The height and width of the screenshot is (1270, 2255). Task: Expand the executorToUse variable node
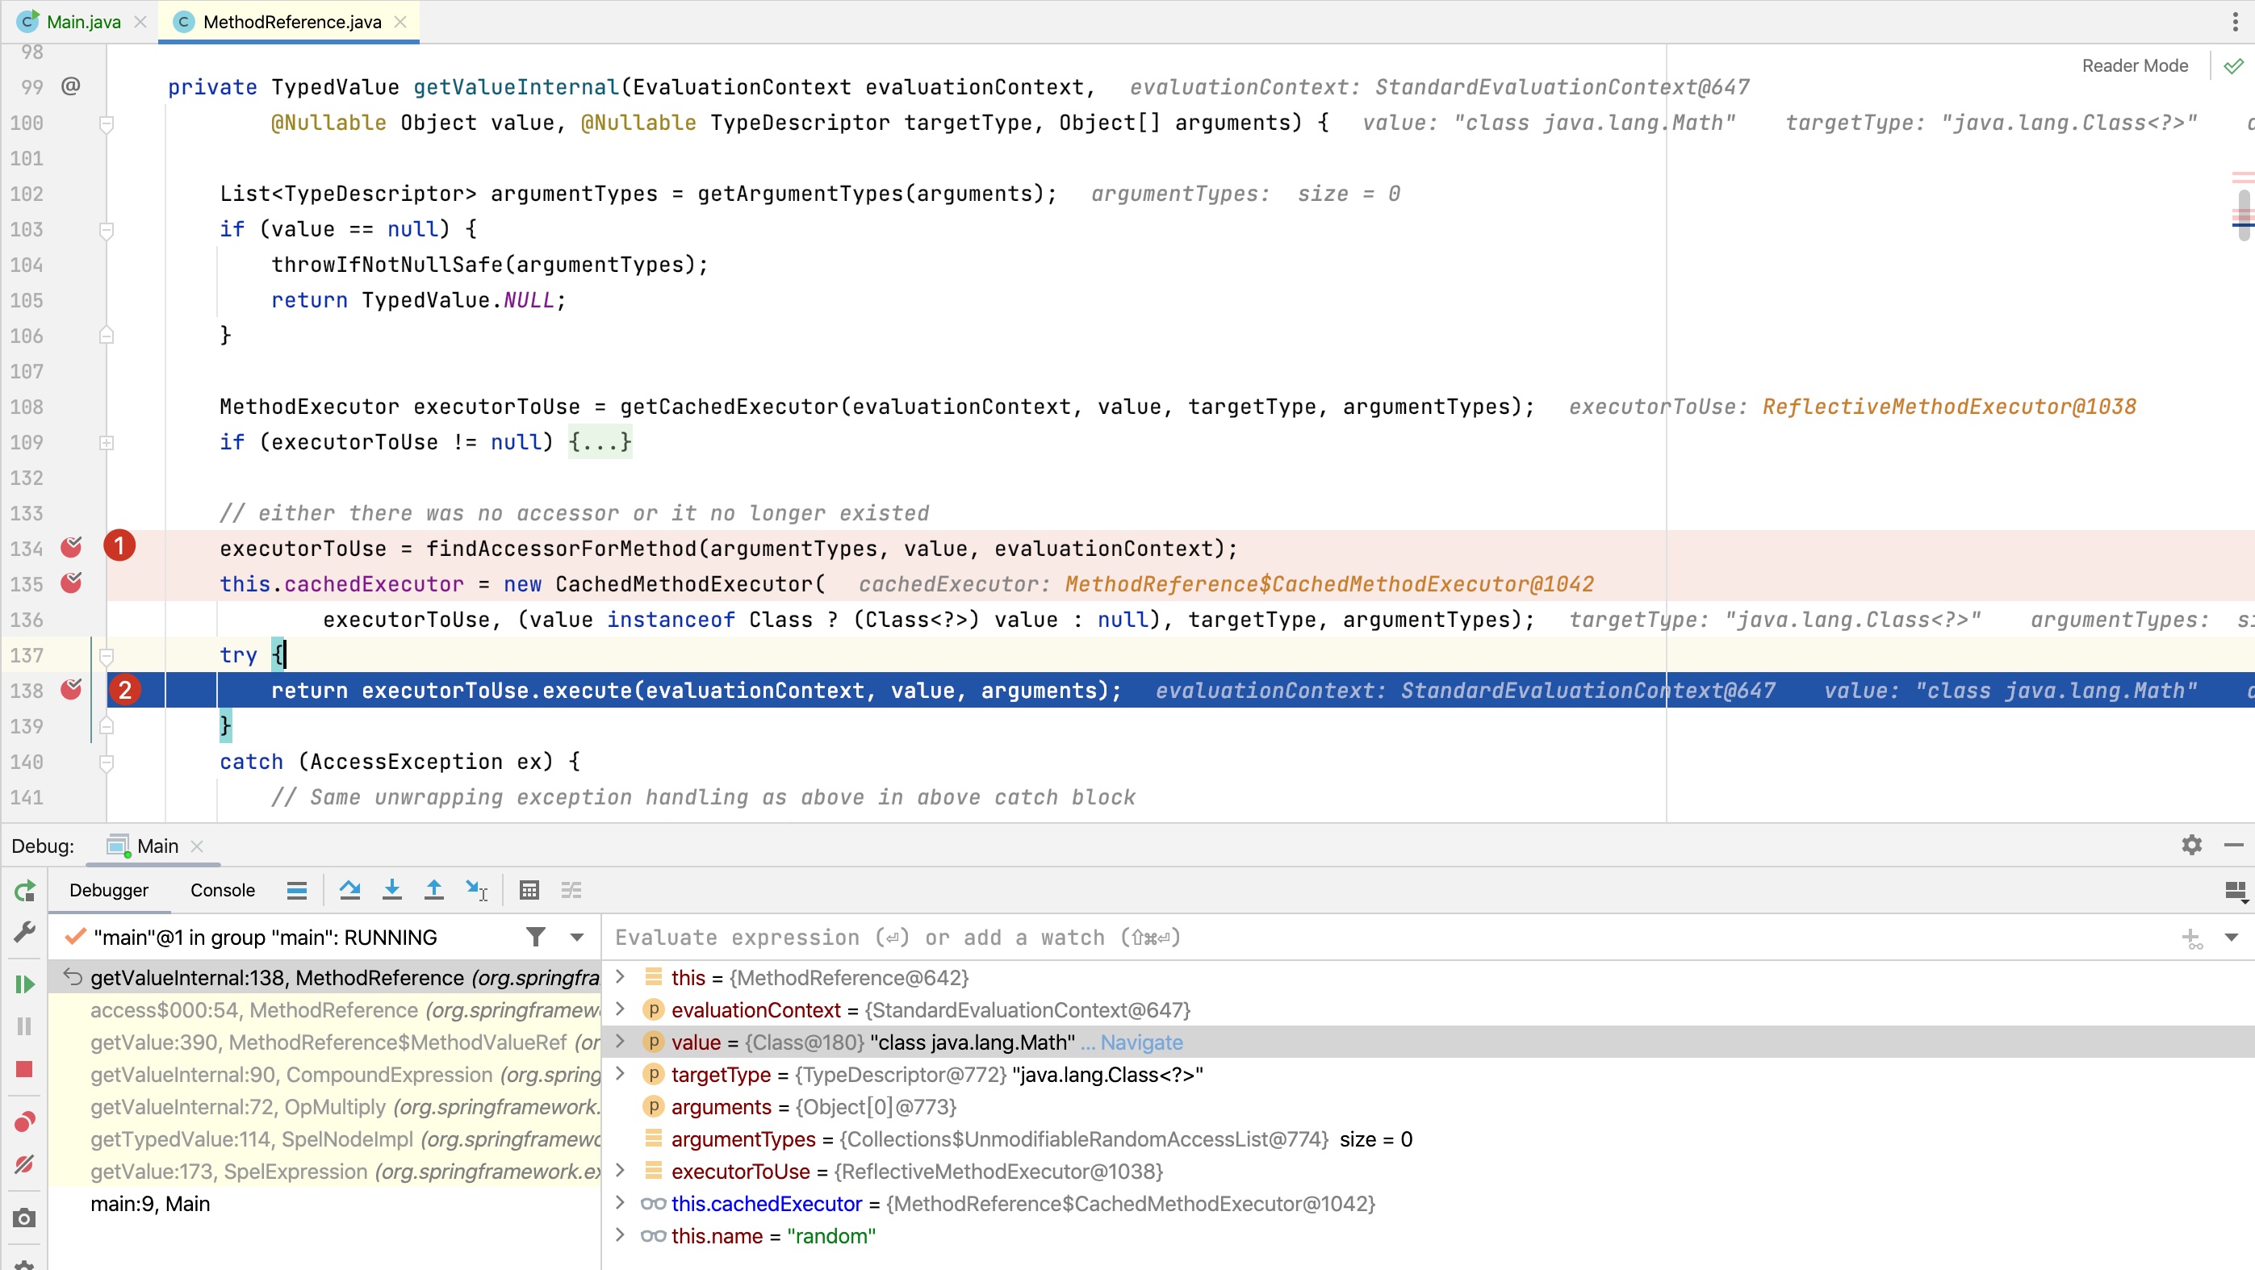click(x=621, y=1171)
